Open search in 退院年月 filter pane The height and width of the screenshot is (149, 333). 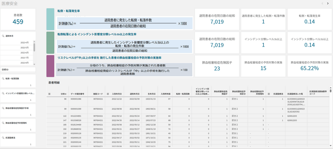(3, 36)
